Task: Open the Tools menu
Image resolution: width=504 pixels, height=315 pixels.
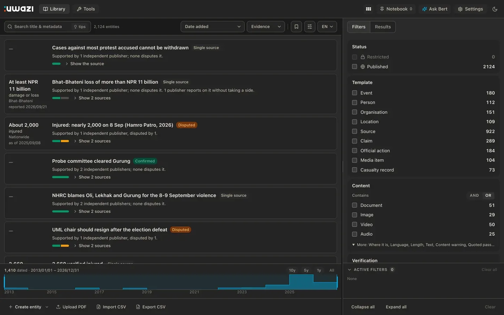Action: [86, 9]
